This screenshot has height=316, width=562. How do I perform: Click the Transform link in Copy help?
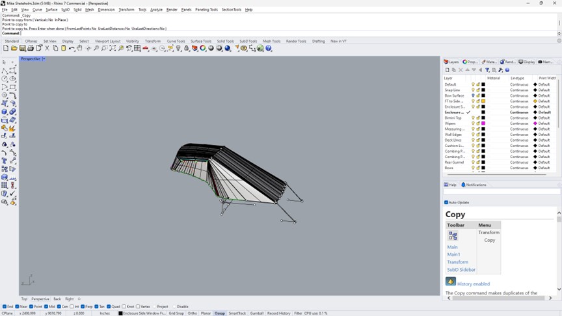457,262
